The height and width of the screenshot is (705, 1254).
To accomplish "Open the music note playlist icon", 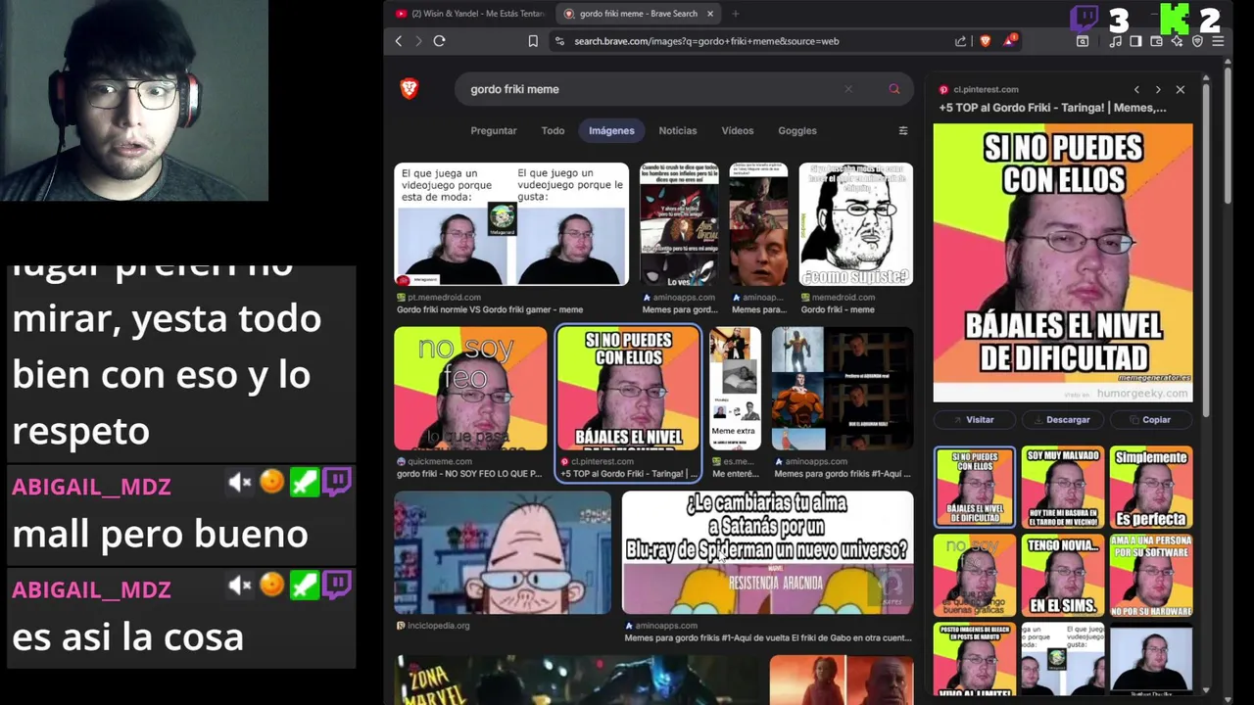I will [x=1116, y=41].
